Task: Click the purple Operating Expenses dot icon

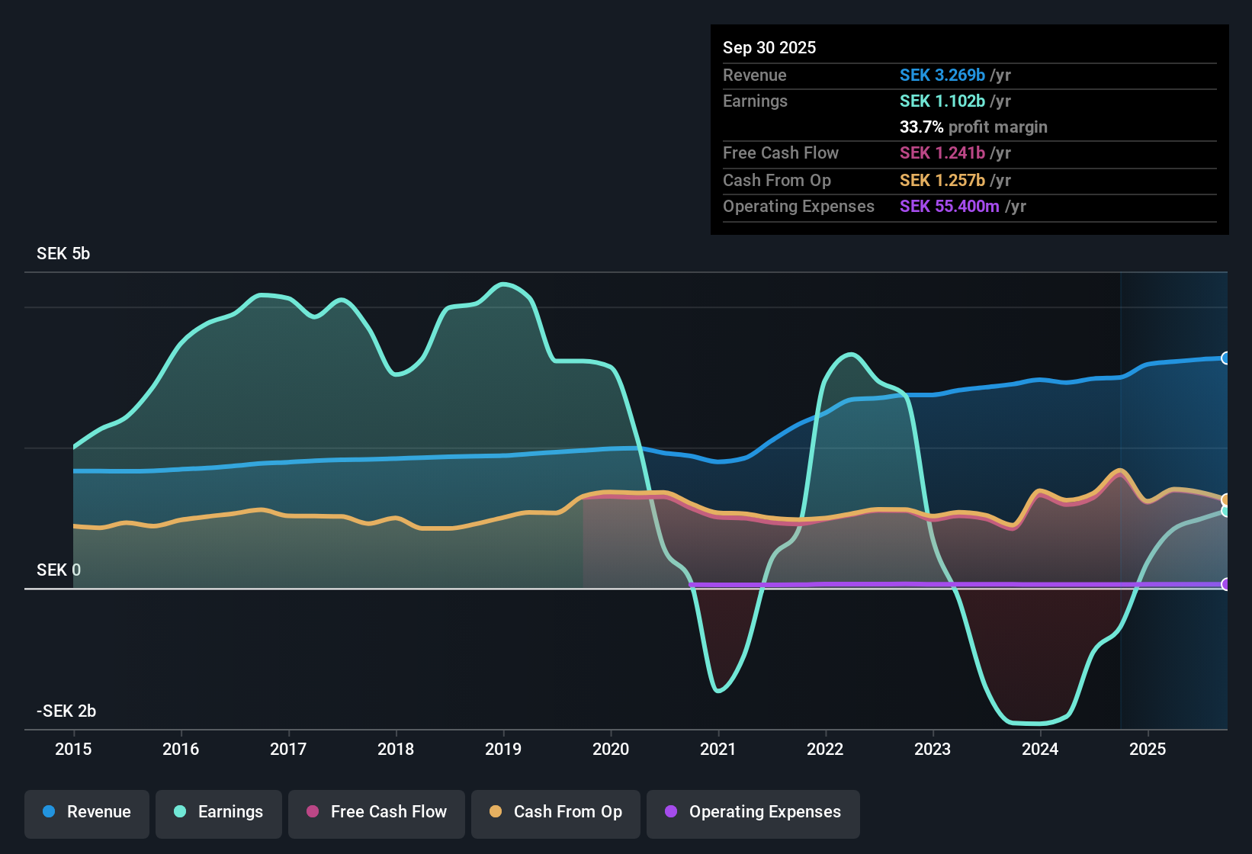Action: pos(671,812)
